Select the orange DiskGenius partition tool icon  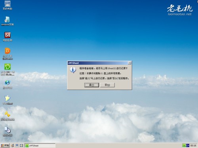click(8, 54)
